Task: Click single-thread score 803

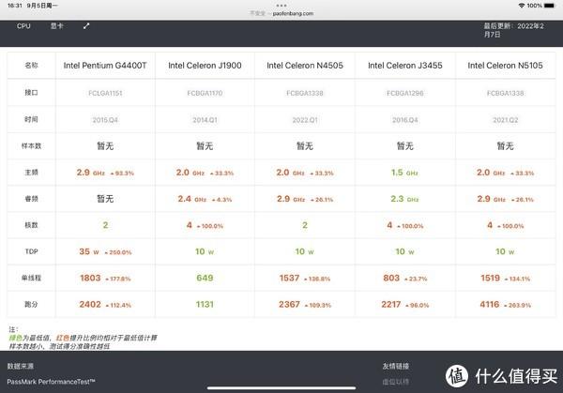Action: point(391,279)
